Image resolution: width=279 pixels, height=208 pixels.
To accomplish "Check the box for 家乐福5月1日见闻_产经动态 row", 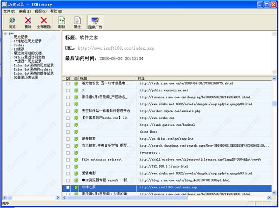I will [x=68, y=97].
